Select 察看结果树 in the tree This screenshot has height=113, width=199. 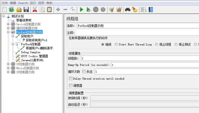point(24,20)
